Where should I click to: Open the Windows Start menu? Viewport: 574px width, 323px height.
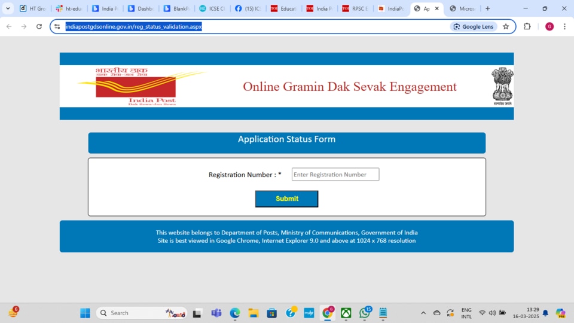(x=86, y=313)
